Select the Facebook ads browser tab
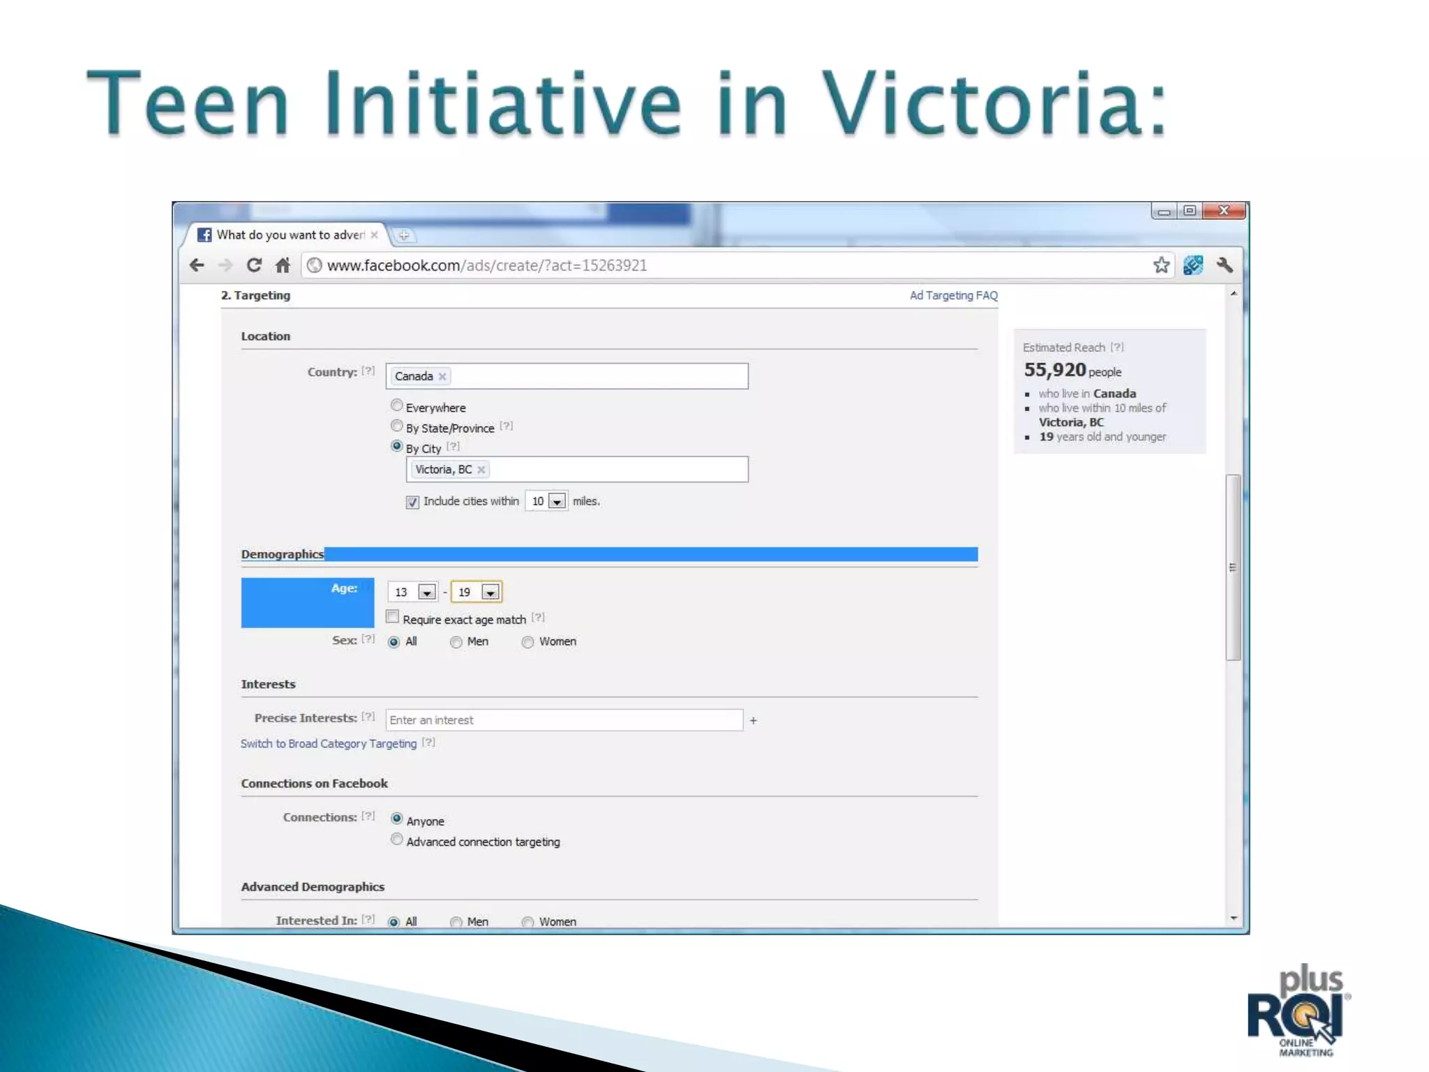Screen dimensions: 1429x1072 coord(286,235)
